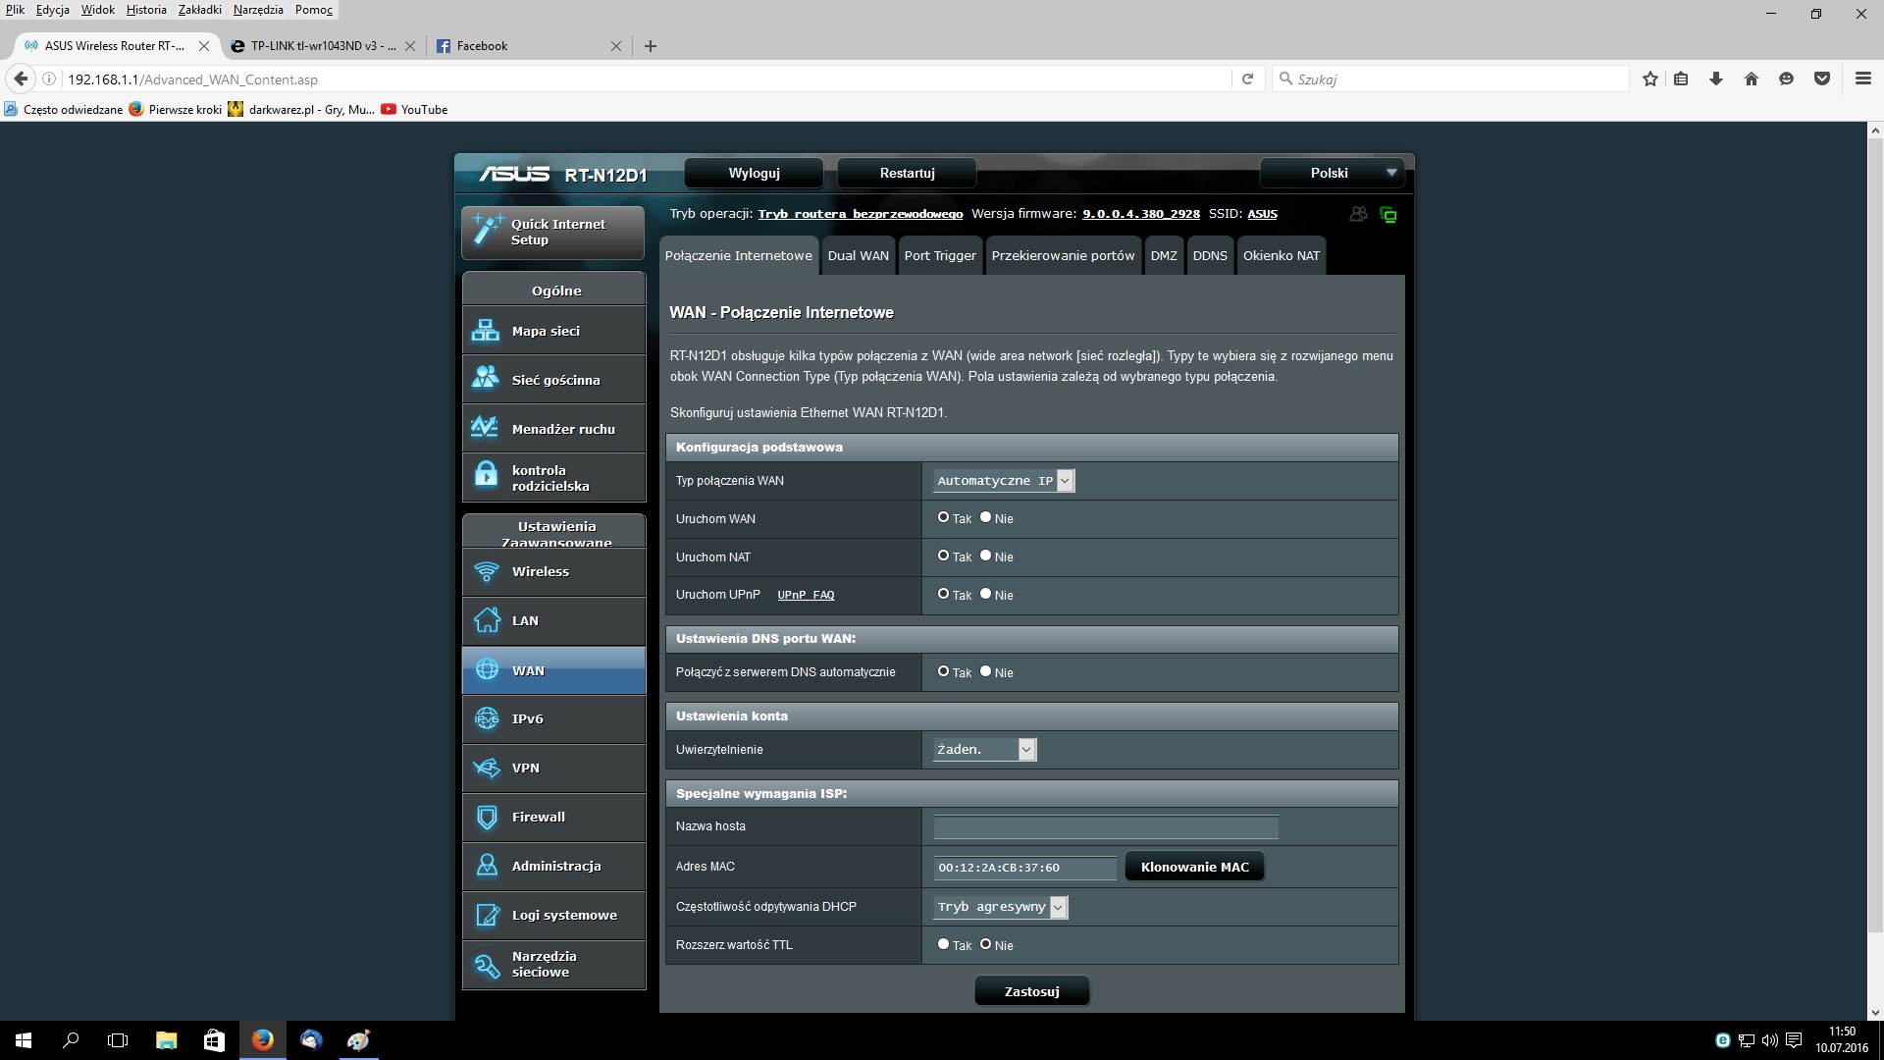Open the Wireless settings wifi icon
This screenshot has width=1884, height=1060.
pos(486,571)
